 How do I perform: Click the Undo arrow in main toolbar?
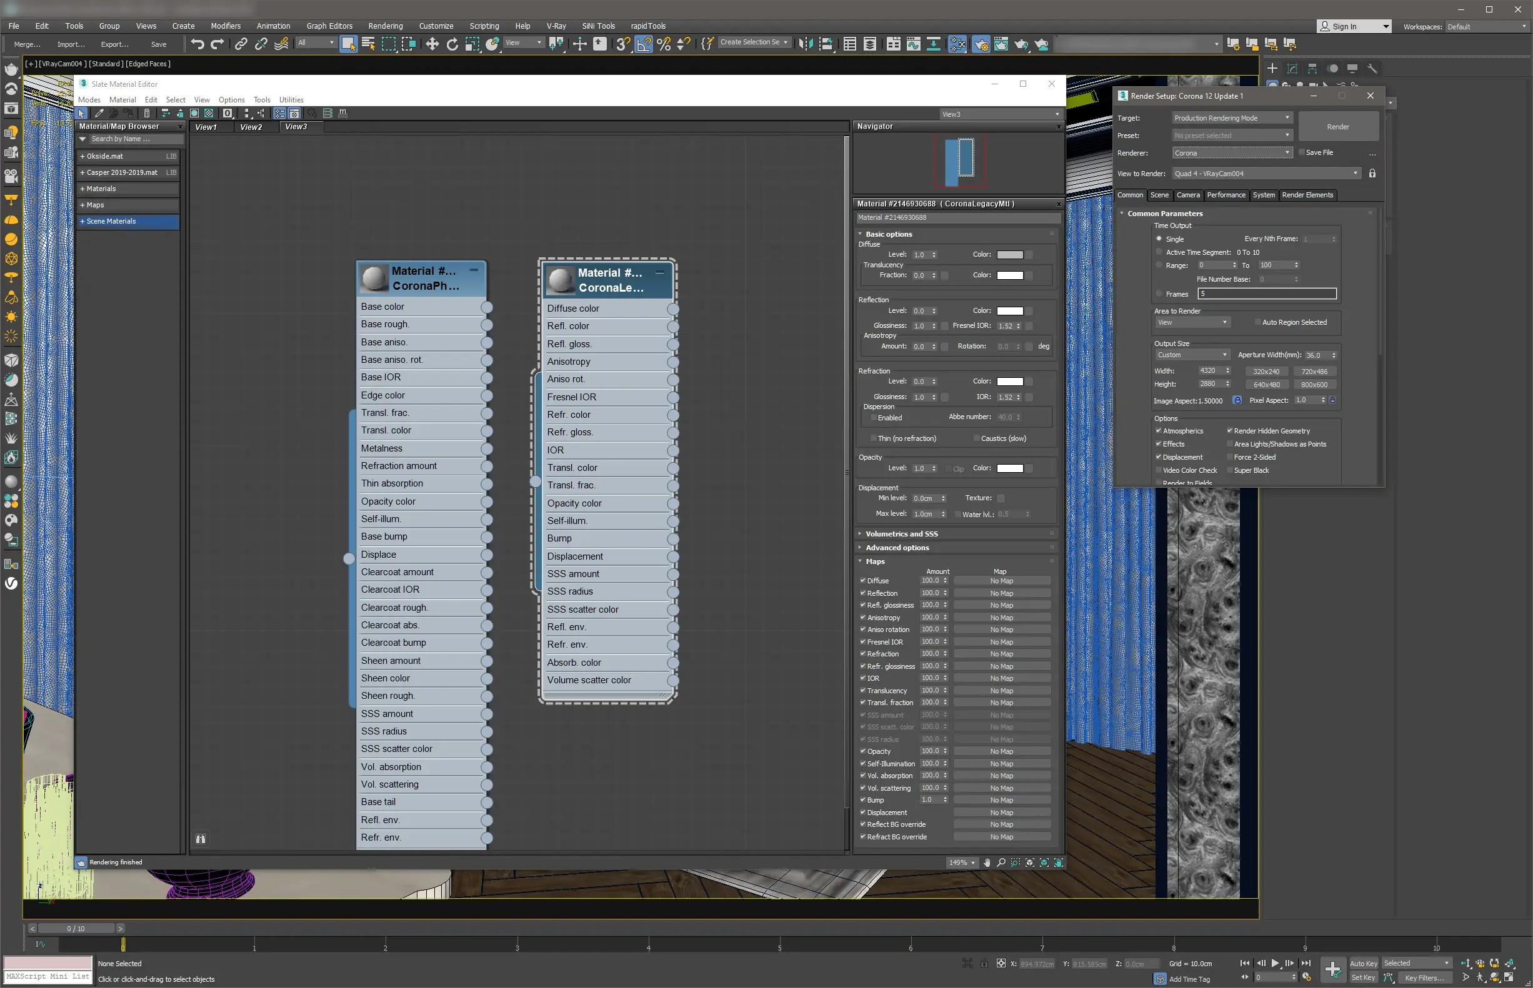coord(197,44)
